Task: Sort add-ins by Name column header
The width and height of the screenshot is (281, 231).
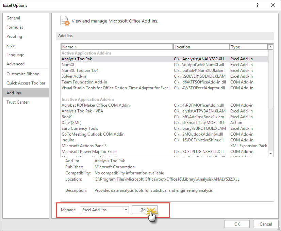Action: click(117, 47)
